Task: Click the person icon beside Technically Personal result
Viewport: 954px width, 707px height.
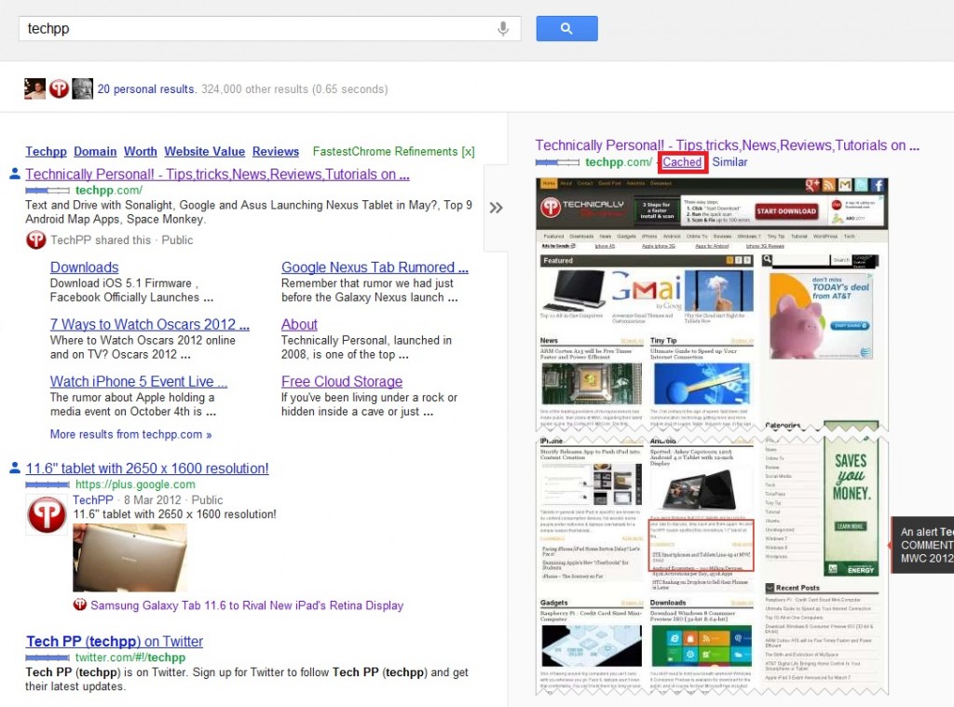Action: coord(15,174)
